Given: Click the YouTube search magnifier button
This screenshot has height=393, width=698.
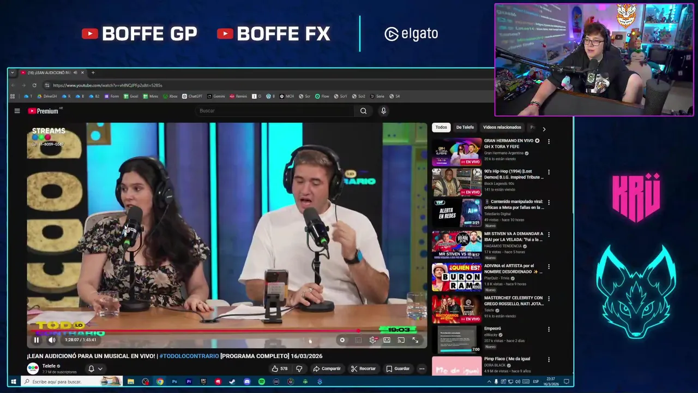Looking at the screenshot, I should [363, 111].
